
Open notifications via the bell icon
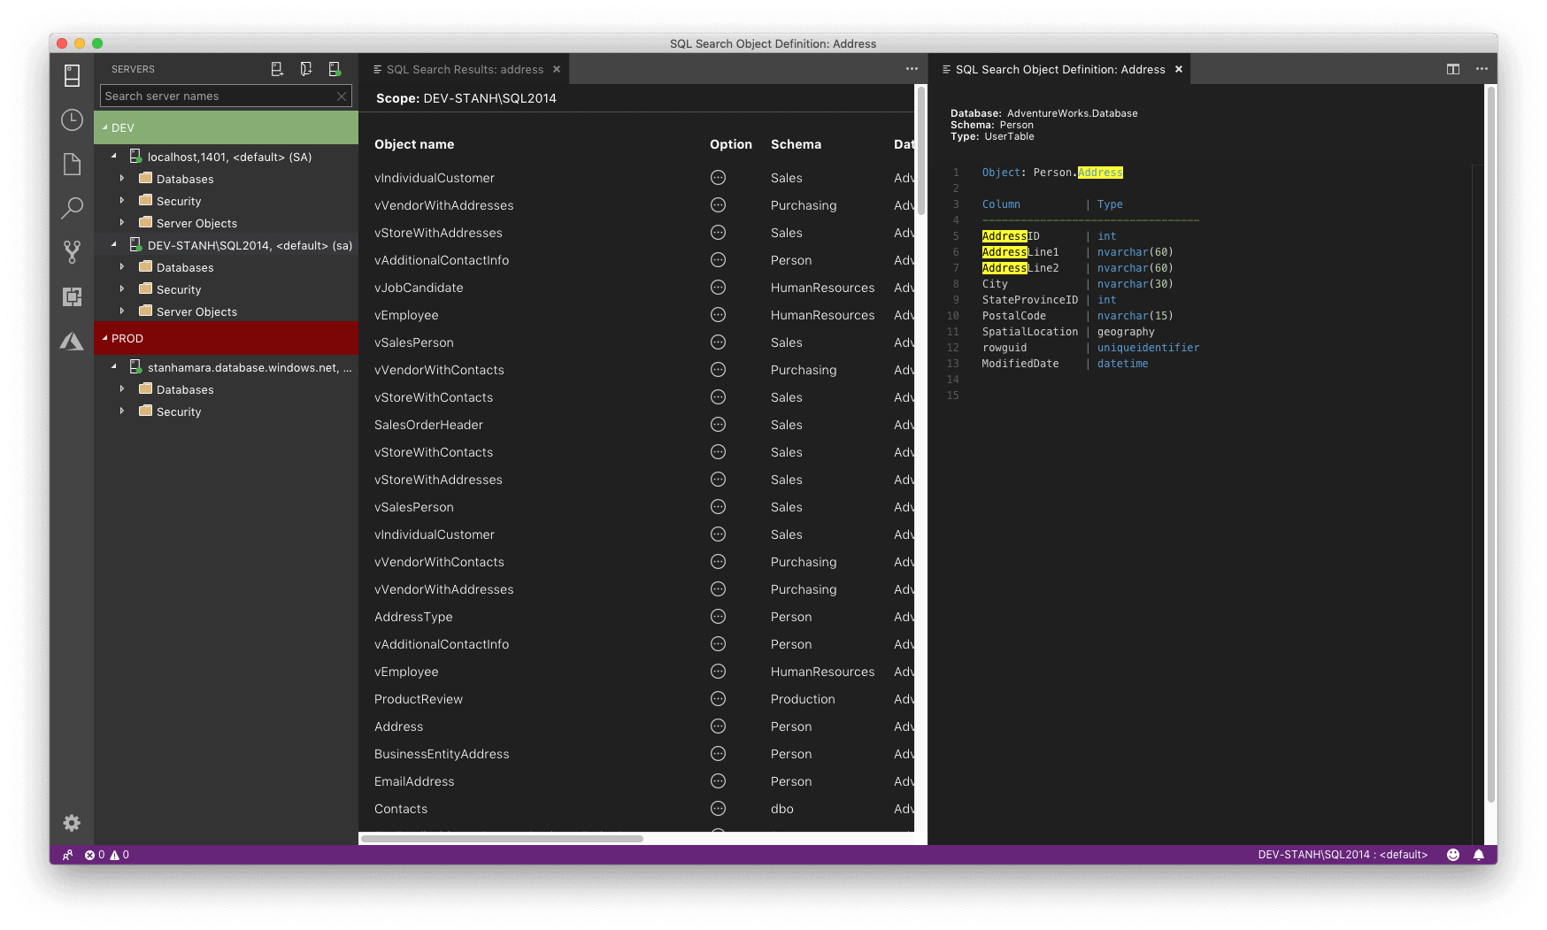coord(1479,855)
